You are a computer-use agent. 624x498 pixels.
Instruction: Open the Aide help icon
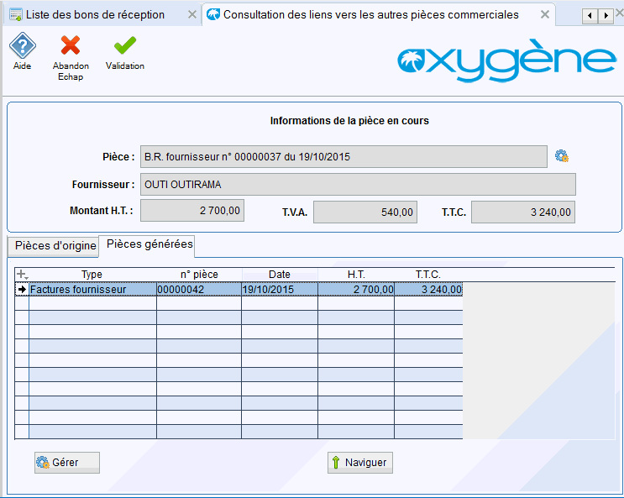(x=23, y=46)
